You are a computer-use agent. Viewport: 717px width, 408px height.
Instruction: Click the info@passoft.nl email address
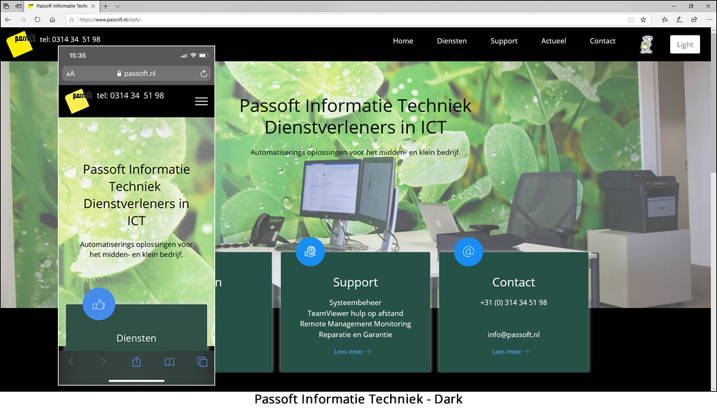point(513,335)
